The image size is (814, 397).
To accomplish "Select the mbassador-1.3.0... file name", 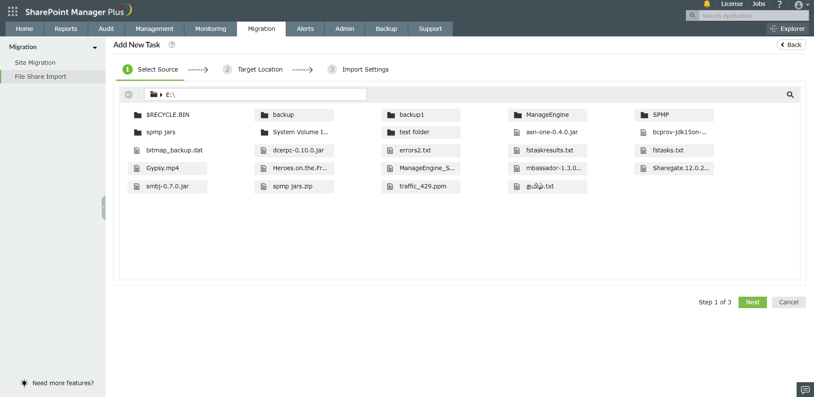I will click(x=554, y=168).
